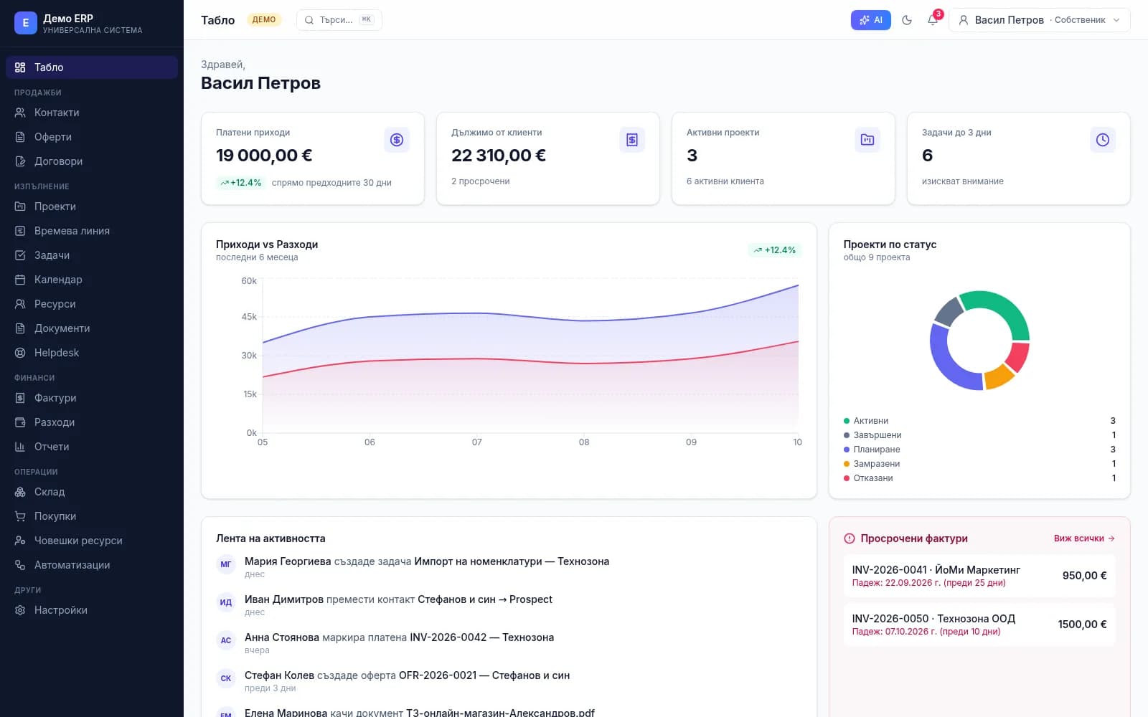1148x717 pixels.
Task: Click the Настройки gear icon
Action: pos(20,610)
